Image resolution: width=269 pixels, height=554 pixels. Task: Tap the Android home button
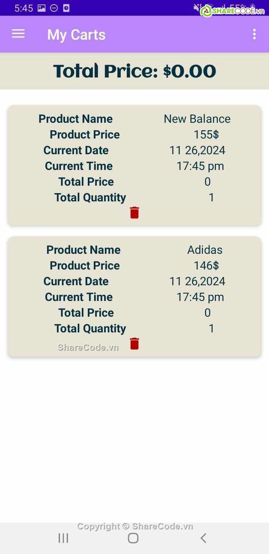click(133, 538)
